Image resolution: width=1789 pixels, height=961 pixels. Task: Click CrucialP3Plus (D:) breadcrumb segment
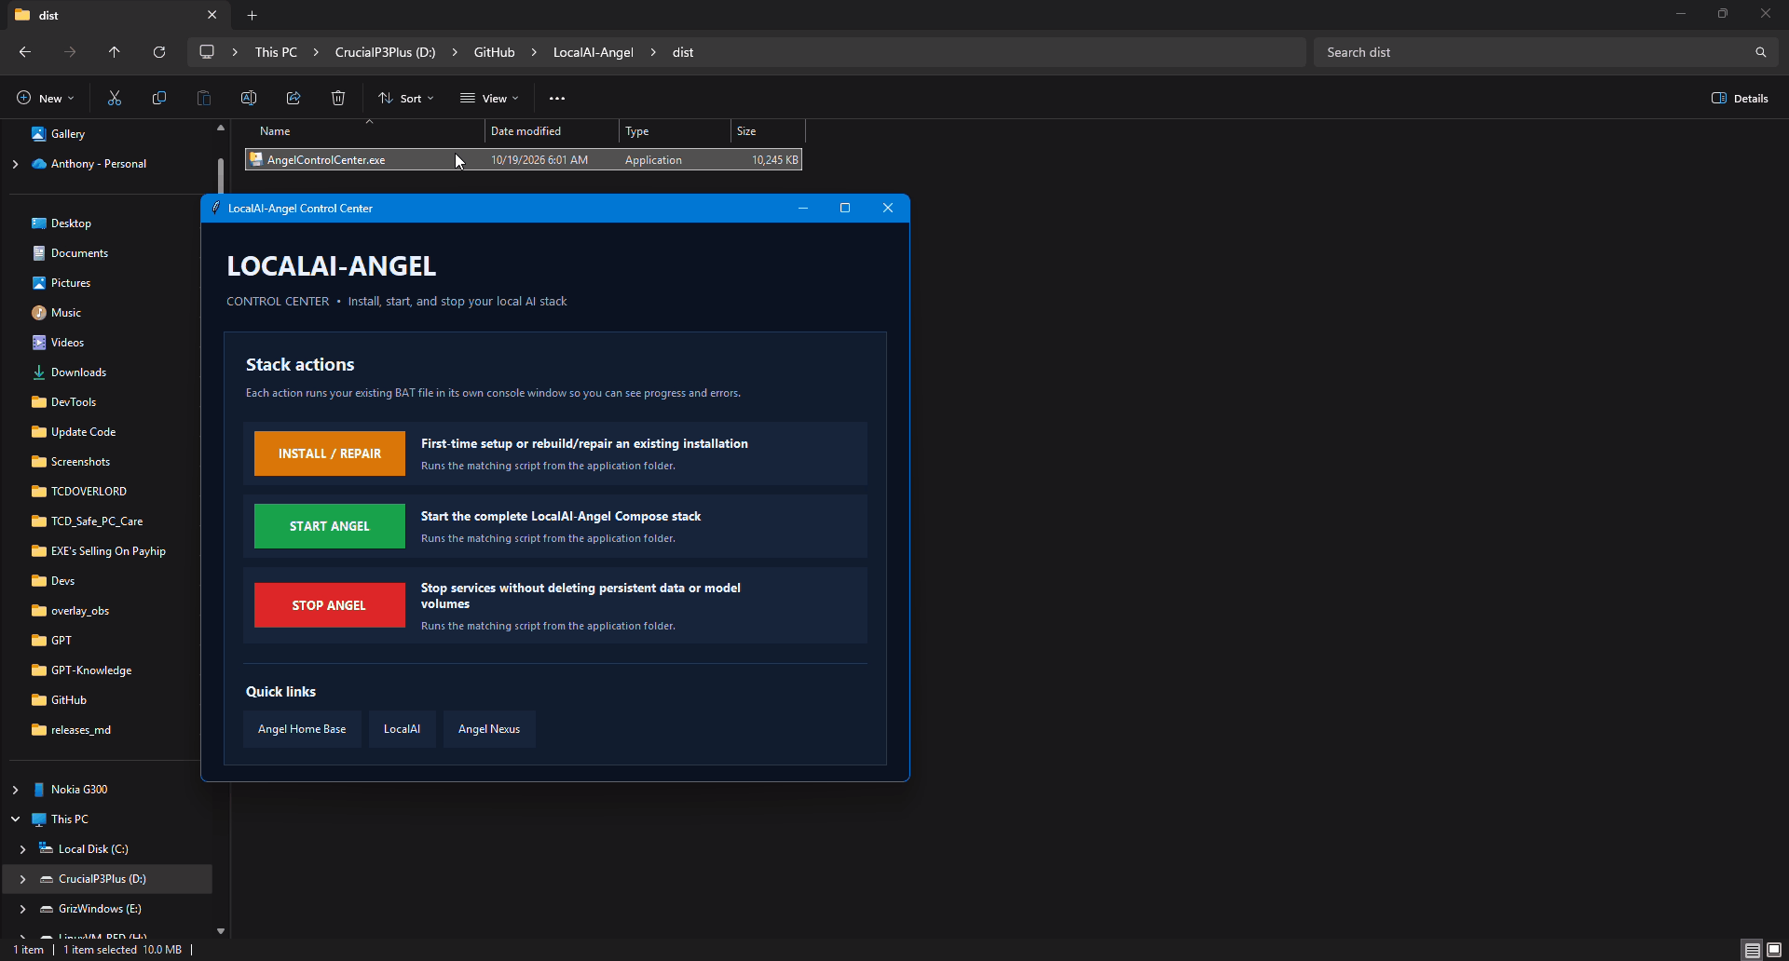pyautogui.click(x=386, y=52)
